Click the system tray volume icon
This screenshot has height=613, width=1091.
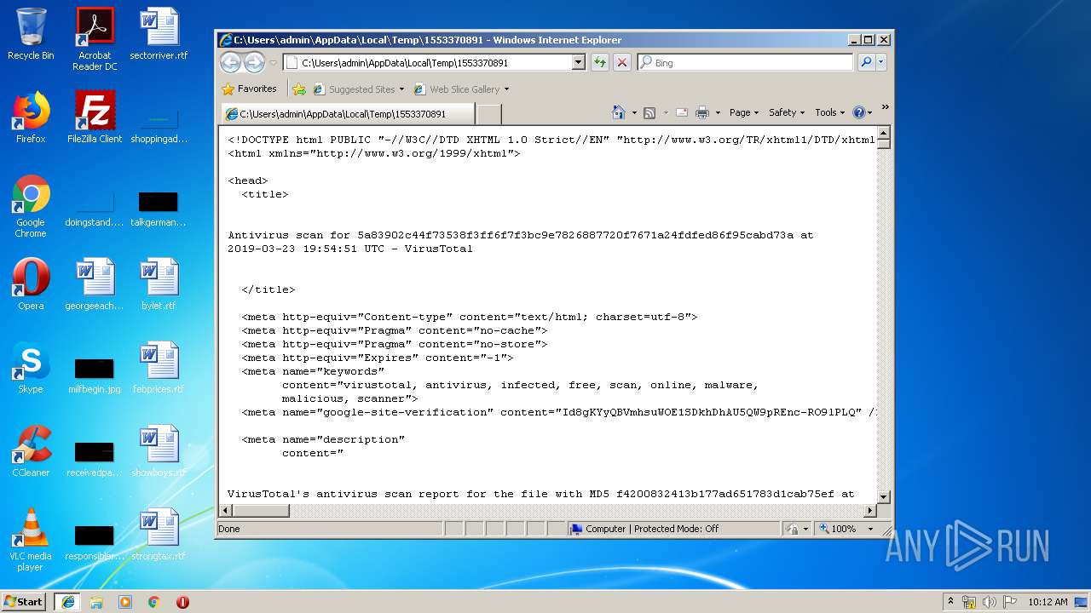pos(989,601)
